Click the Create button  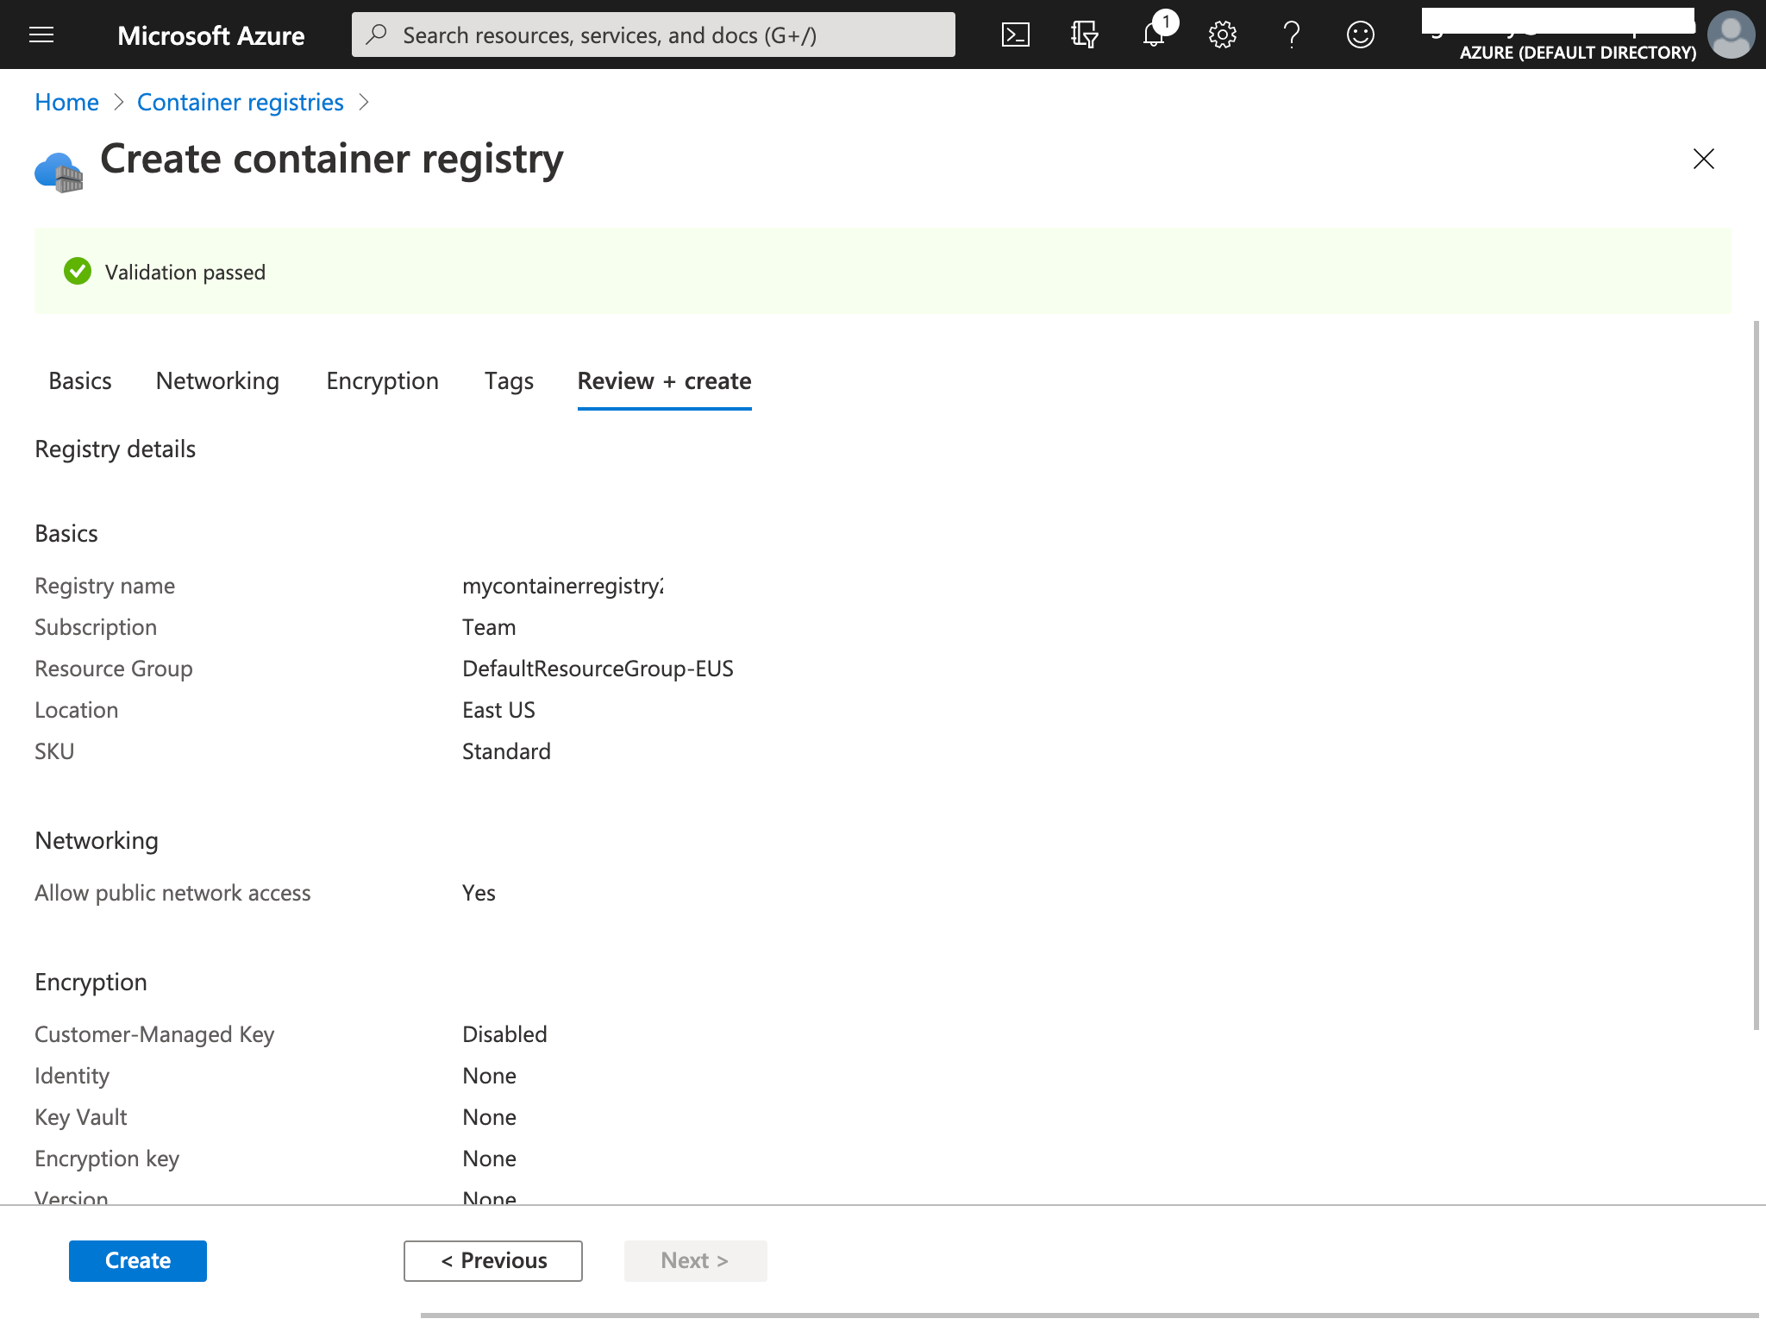[x=138, y=1261]
